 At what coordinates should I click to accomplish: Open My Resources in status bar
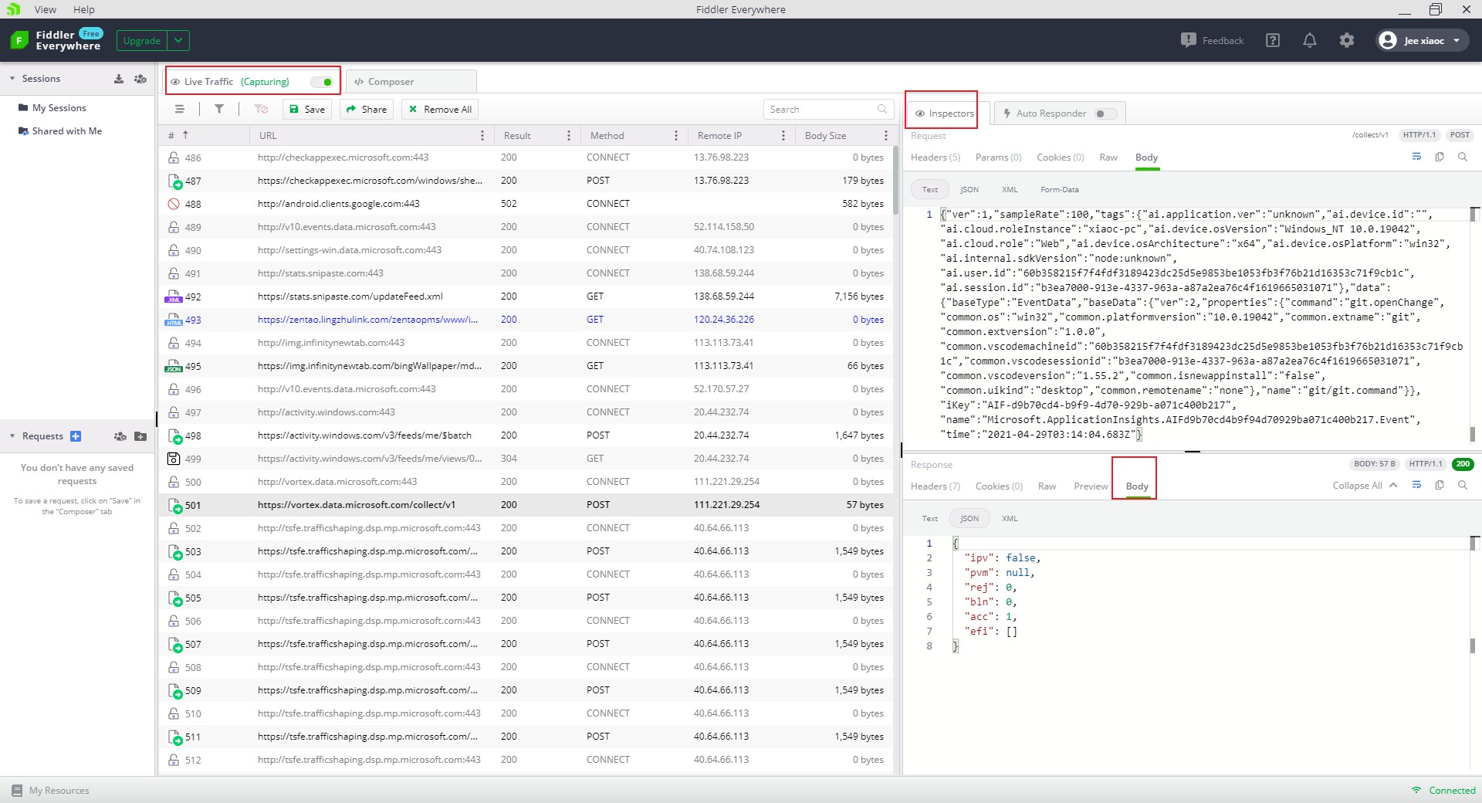coord(51,790)
